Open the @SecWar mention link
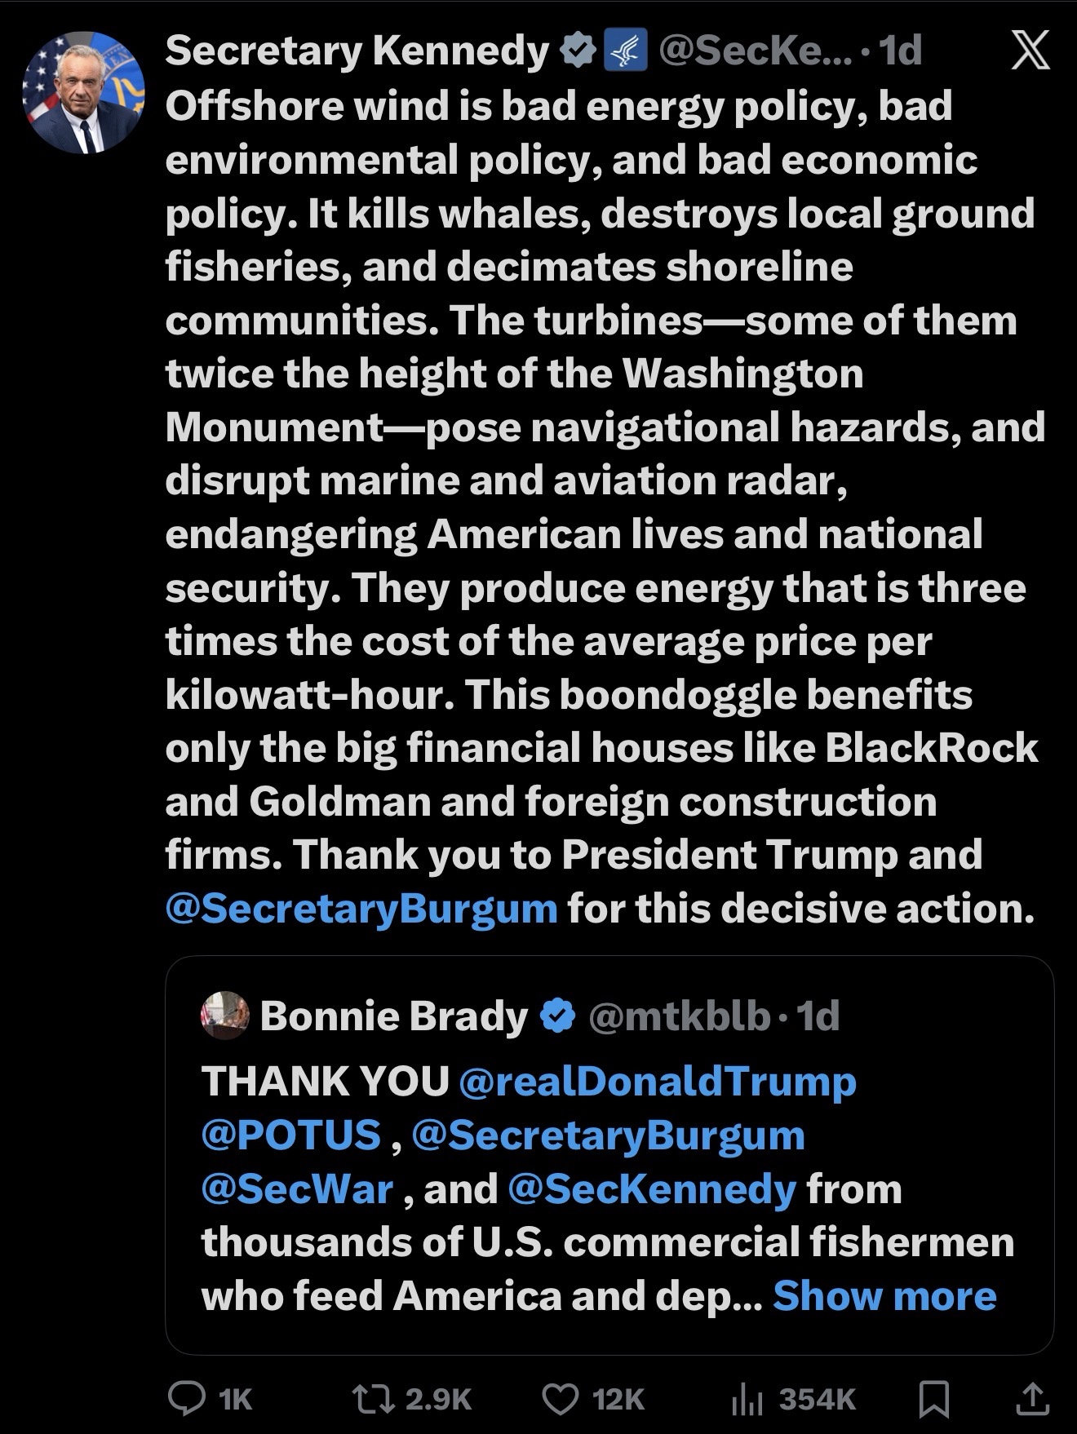 tap(297, 1189)
